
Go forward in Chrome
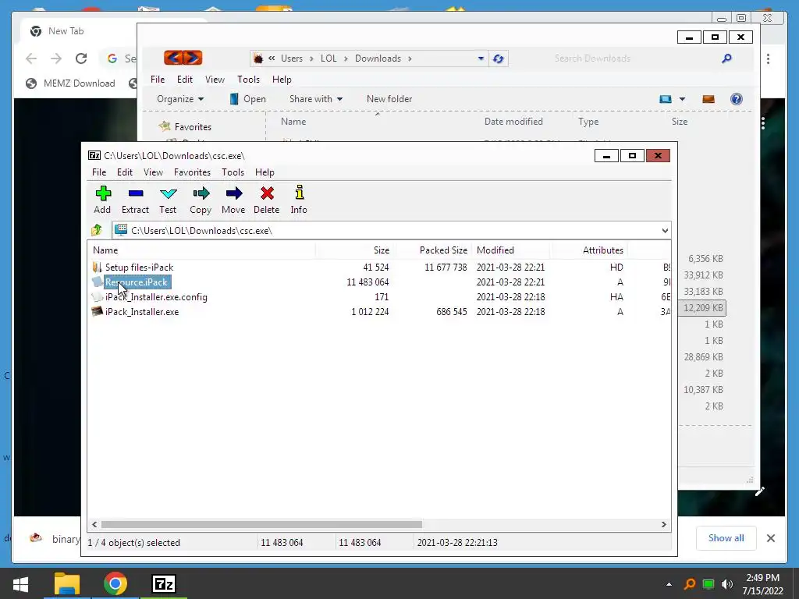coord(56,58)
